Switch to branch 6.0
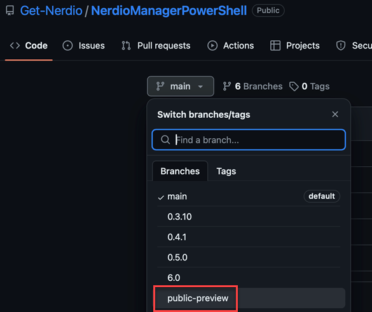Viewport: 372px width, 312px height. tap(249, 278)
